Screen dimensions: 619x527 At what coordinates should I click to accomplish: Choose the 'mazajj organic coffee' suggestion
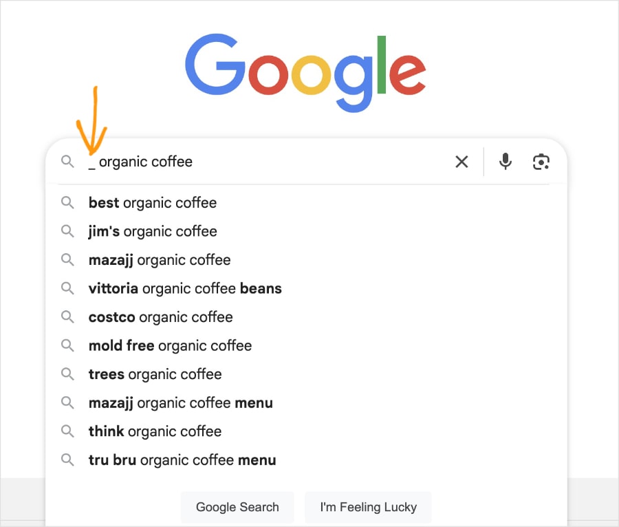click(159, 260)
